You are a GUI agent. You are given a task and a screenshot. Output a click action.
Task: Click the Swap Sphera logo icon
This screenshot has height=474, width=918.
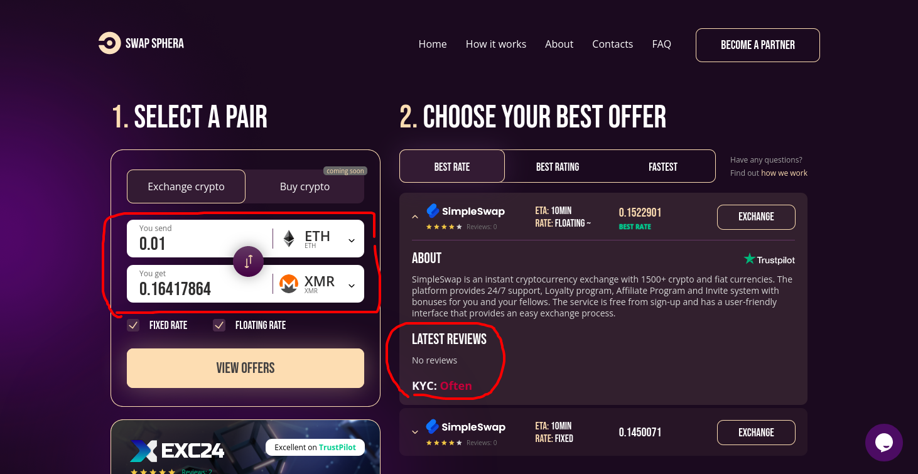(109, 43)
